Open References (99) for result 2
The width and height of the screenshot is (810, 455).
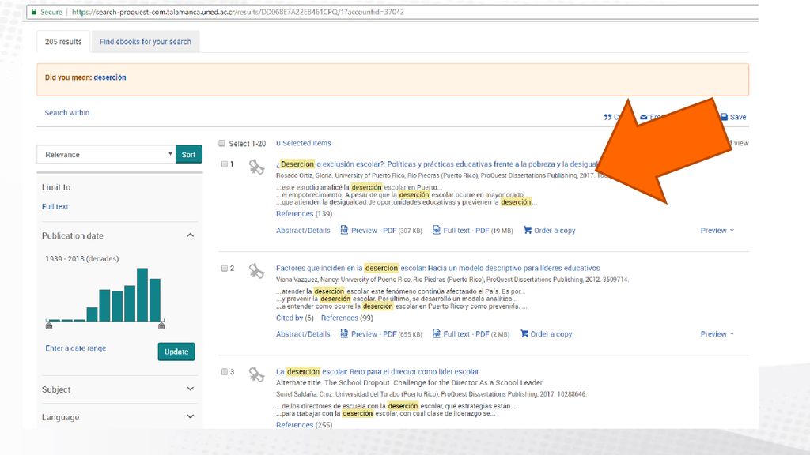347,318
